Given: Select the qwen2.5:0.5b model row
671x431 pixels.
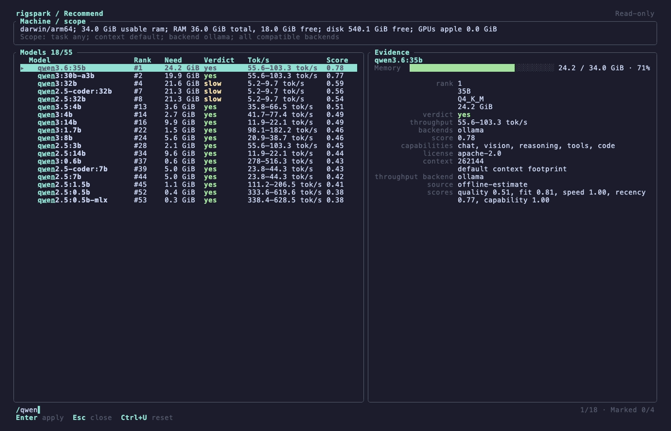Looking at the screenshot, I should [x=188, y=192].
